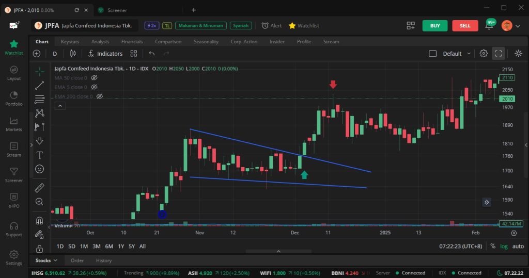Open the notifications bell
Image resolution: width=529 pixels, height=278 pixels.
coord(489,26)
